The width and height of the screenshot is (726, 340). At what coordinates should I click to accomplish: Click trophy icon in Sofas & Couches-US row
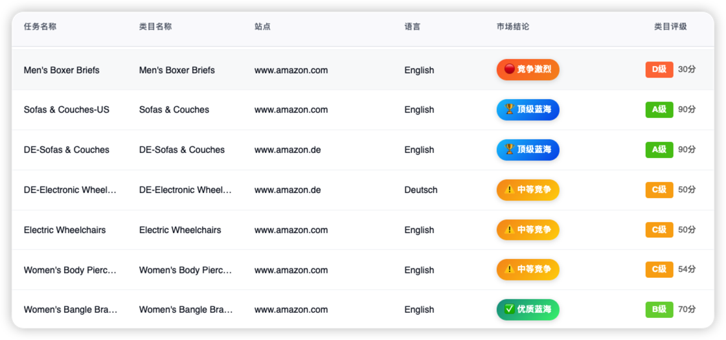(x=509, y=109)
